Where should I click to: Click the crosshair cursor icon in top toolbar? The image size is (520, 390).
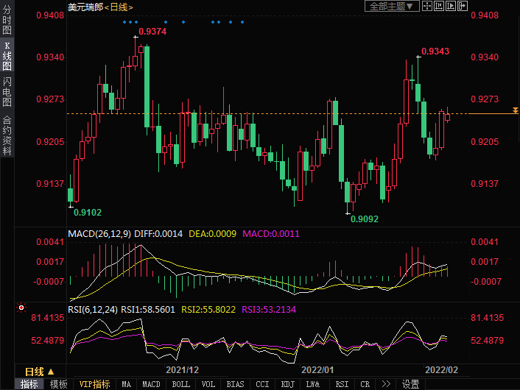pyautogui.click(x=427, y=6)
